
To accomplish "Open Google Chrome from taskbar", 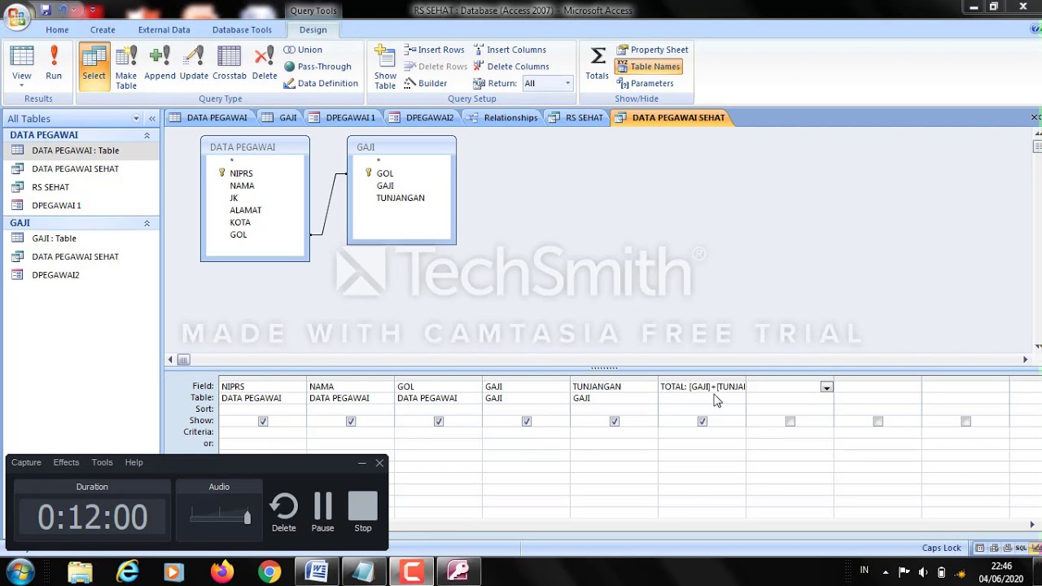I will click(269, 572).
